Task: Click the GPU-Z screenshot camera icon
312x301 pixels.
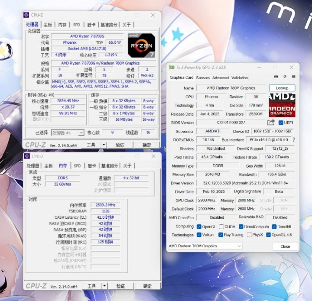Action: (x=276, y=77)
